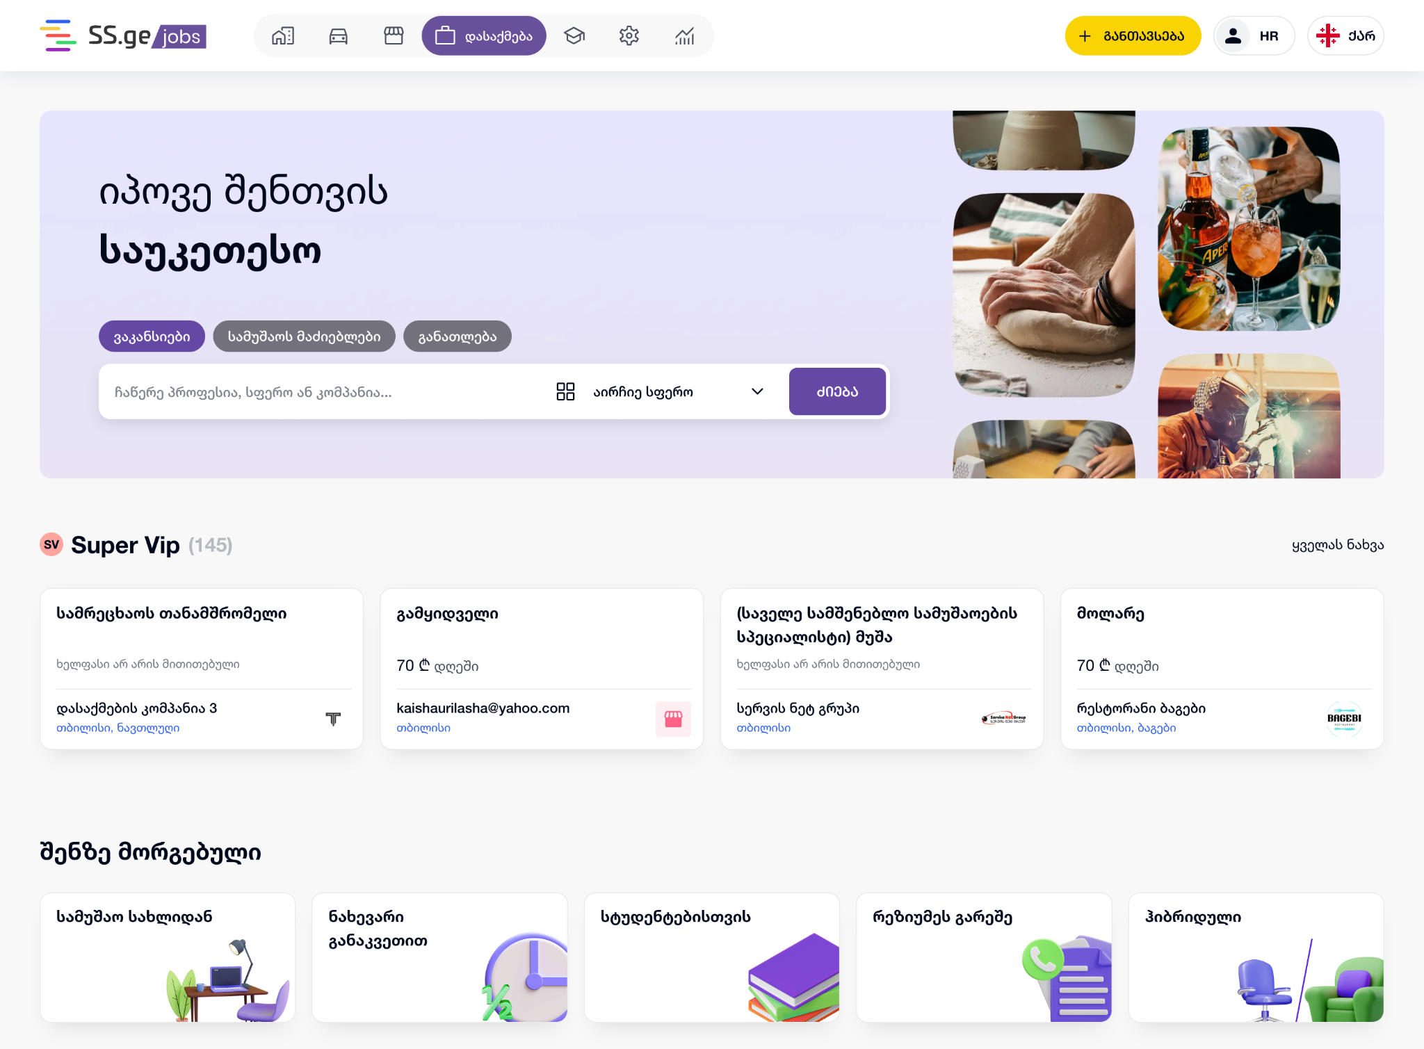The height and width of the screenshot is (1049, 1424).
Task: Open the ქარ language selector
Action: click(1345, 35)
